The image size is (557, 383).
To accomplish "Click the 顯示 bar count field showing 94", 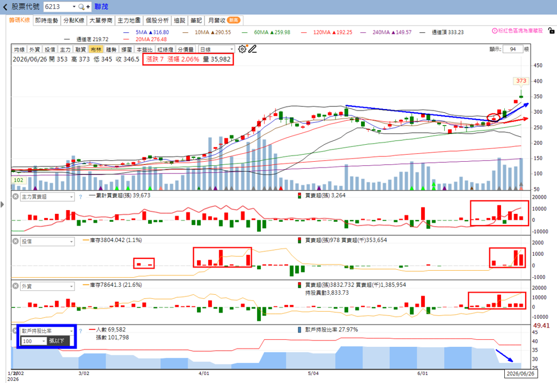I will 513,49.
